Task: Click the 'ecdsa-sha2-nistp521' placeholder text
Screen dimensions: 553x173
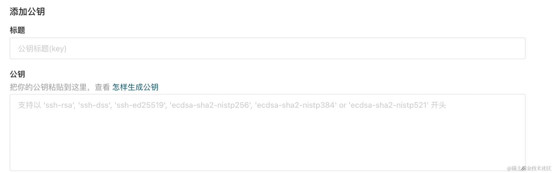Action: [389, 105]
